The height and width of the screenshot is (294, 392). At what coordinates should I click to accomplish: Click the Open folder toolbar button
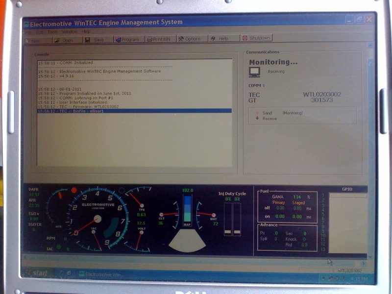(68, 40)
